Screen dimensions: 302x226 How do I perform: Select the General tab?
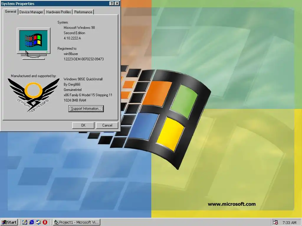[11, 11]
